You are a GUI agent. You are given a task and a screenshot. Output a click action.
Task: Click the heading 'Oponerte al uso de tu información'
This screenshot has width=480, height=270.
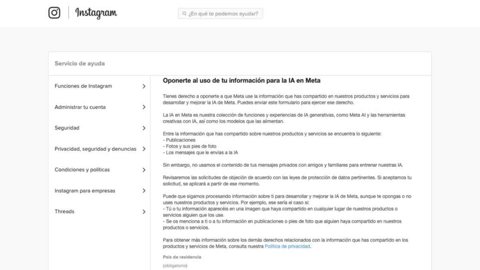242,80
